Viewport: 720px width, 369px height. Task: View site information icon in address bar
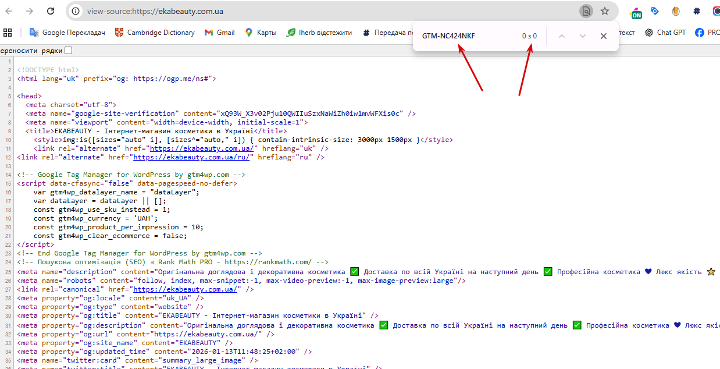click(76, 11)
